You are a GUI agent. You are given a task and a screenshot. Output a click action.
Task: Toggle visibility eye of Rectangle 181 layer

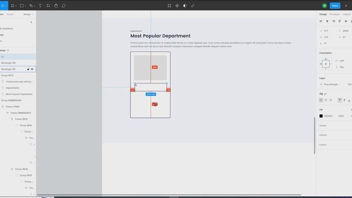click(x=32, y=69)
